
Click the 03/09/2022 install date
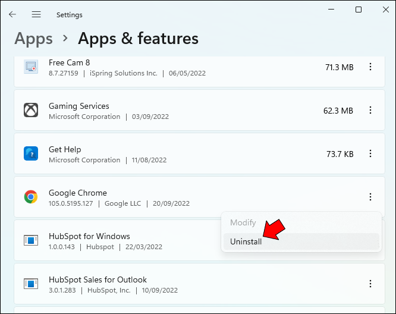(x=150, y=117)
